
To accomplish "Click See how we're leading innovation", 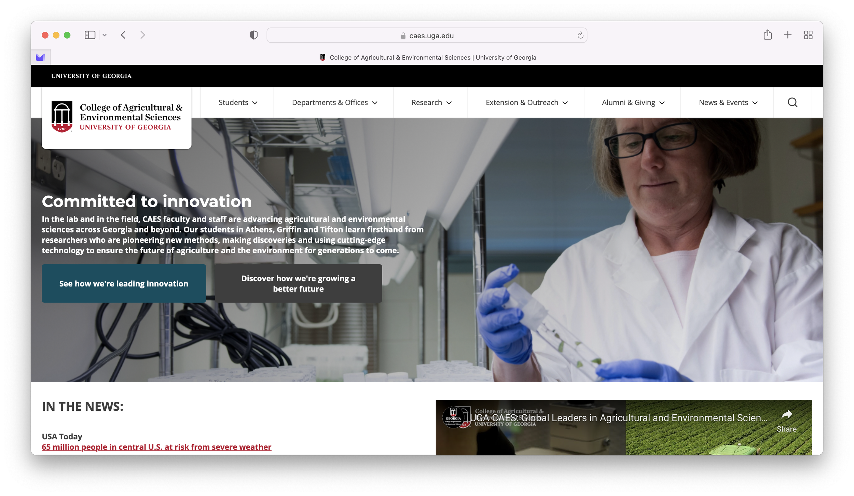I will point(124,283).
